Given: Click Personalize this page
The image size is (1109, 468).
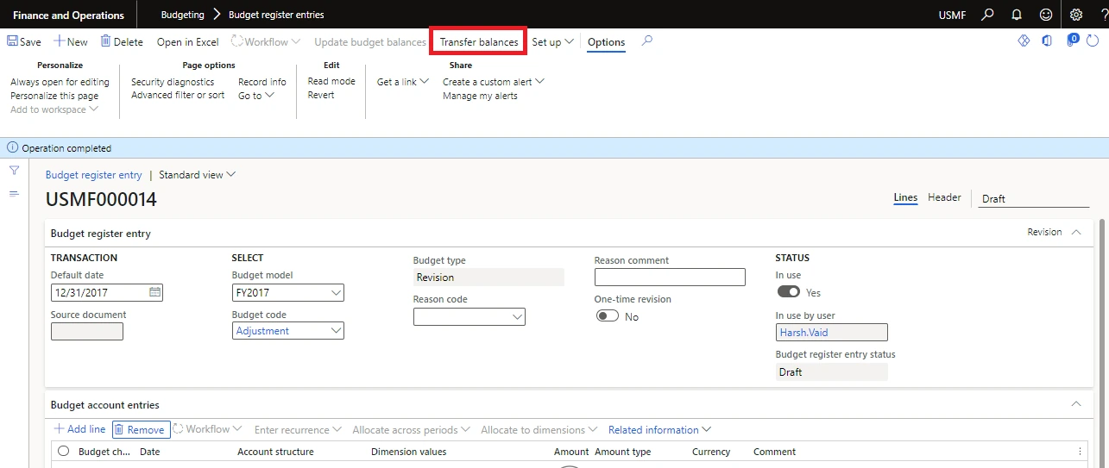Looking at the screenshot, I should pos(54,96).
